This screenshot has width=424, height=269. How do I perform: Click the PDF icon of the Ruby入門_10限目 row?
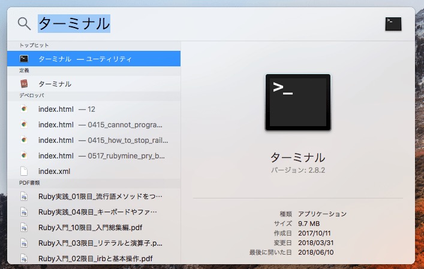24,228
